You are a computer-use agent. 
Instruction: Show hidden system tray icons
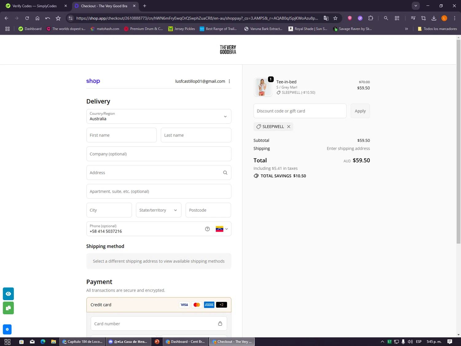pyautogui.click(x=382, y=342)
